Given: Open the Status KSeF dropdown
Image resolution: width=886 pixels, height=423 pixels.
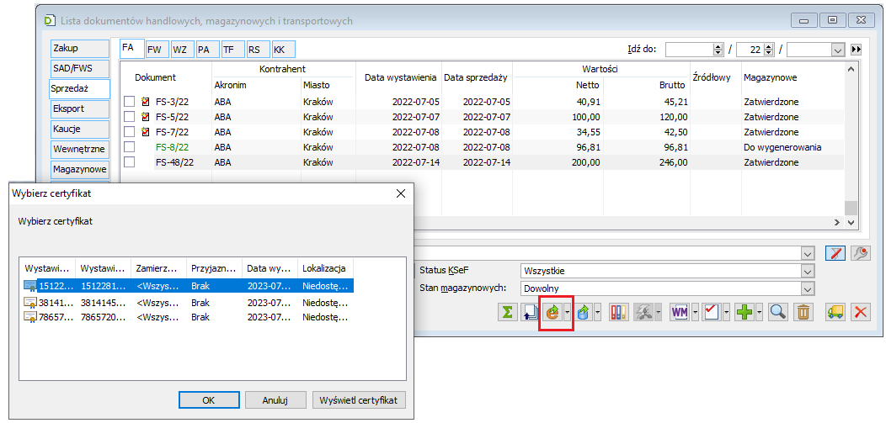Looking at the screenshot, I should click(809, 272).
